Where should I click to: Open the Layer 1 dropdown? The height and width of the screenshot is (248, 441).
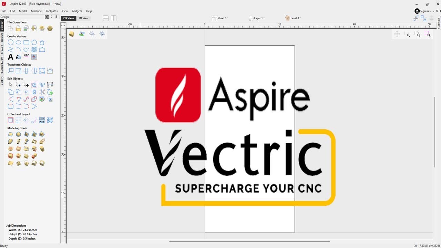pos(257,18)
